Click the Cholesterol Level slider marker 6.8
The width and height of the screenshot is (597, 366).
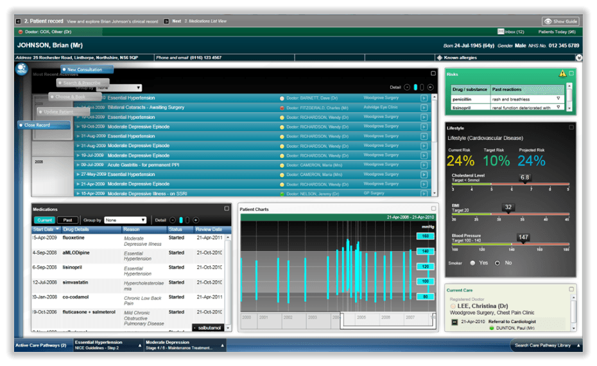pyautogui.click(x=525, y=177)
